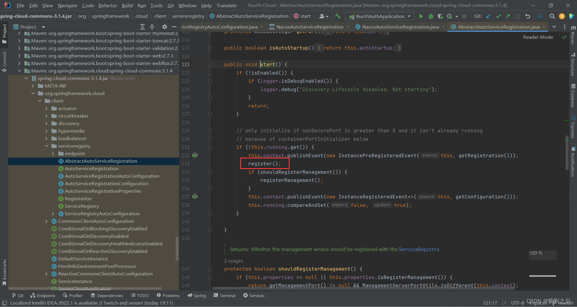The image size is (577, 307).
Task: Open IDE updates orange arrow icon
Action: point(562,16)
